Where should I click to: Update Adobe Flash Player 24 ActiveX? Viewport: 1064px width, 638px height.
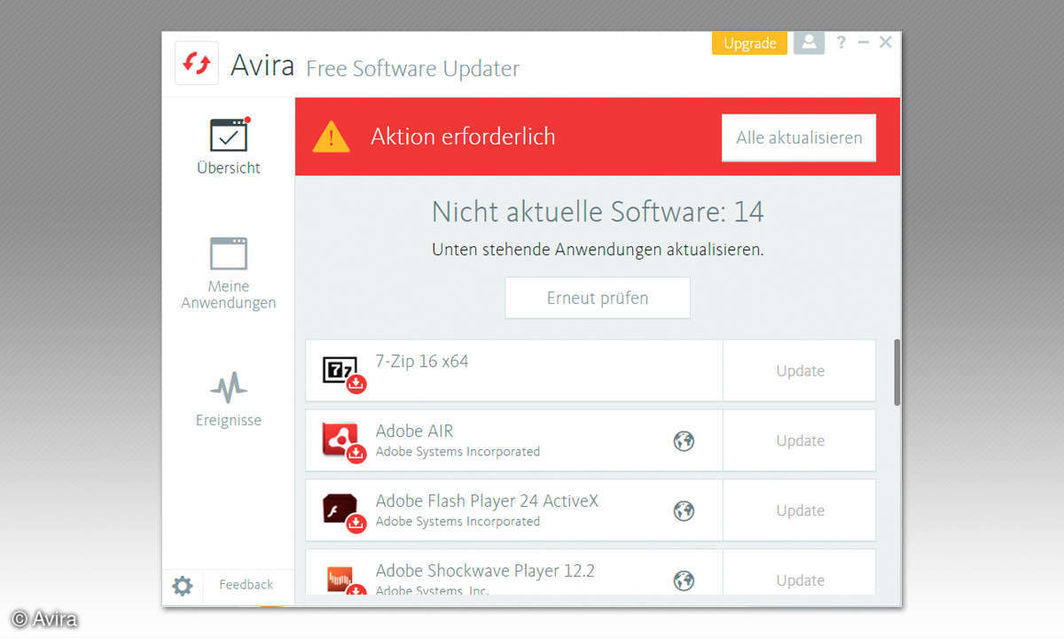[800, 510]
